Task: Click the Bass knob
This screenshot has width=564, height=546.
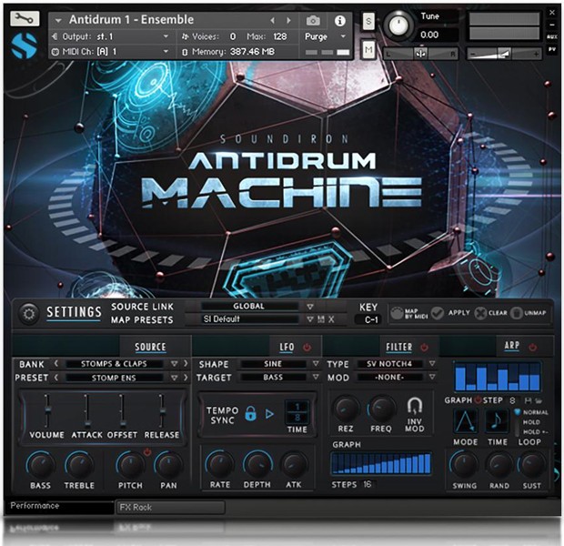Action: pyautogui.click(x=41, y=465)
